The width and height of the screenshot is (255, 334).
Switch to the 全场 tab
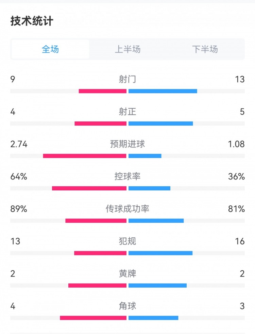(x=50, y=49)
